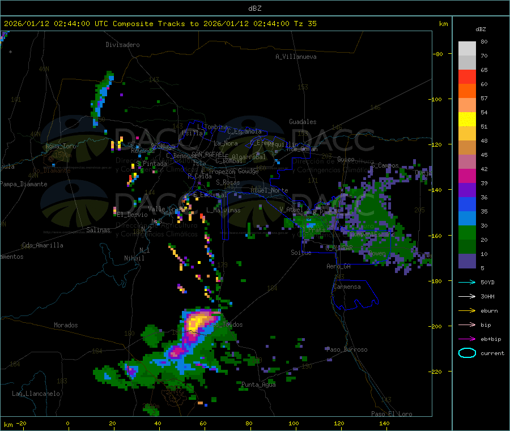
Task: Select the yellow 51-54 dBZ swatch
Action: (467, 120)
